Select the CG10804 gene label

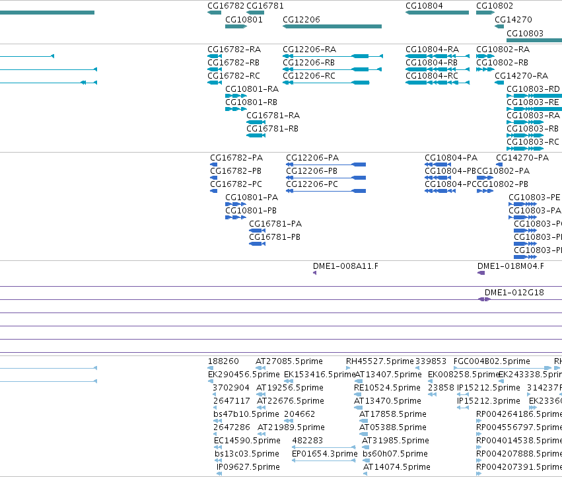(x=424, y=6)
